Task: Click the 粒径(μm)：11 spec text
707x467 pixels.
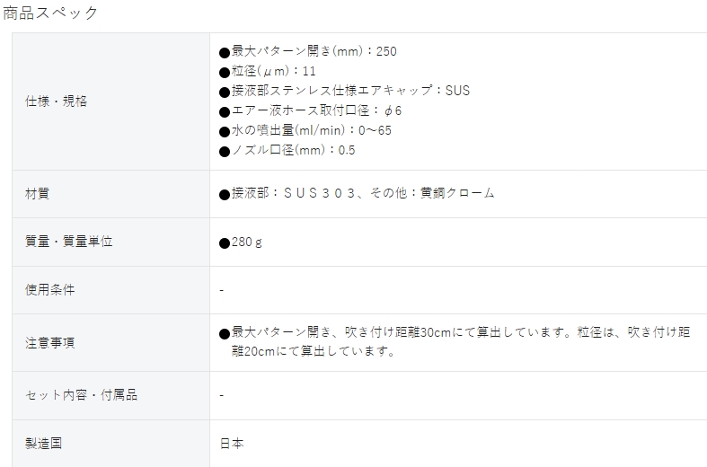Action: click(x=273, y=71)
